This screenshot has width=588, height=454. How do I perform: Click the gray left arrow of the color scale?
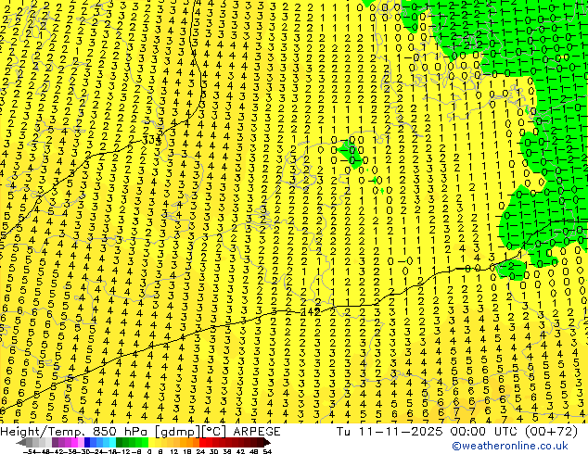pos(21,443)
